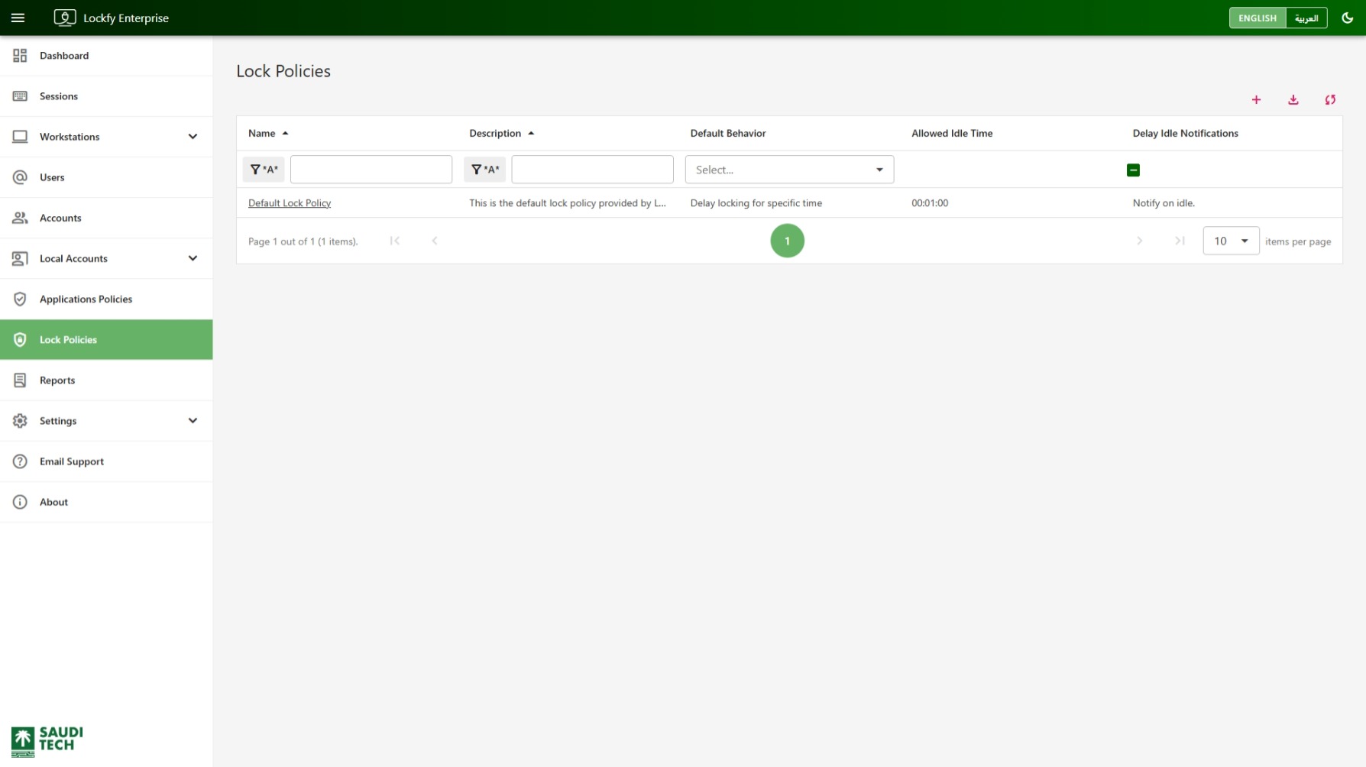Go to last page of the table
1366x767 pixels.
(x=1180, y=241)
